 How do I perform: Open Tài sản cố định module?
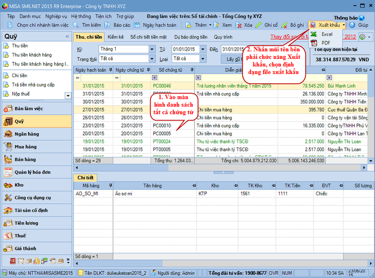pyautogui.click(x=37, y=211)
